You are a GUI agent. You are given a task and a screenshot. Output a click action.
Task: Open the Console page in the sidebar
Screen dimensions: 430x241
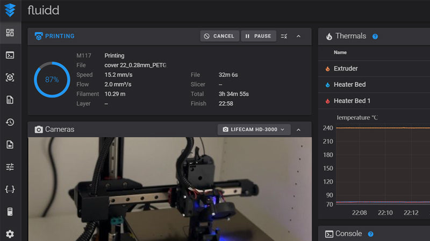coord(10,55)
